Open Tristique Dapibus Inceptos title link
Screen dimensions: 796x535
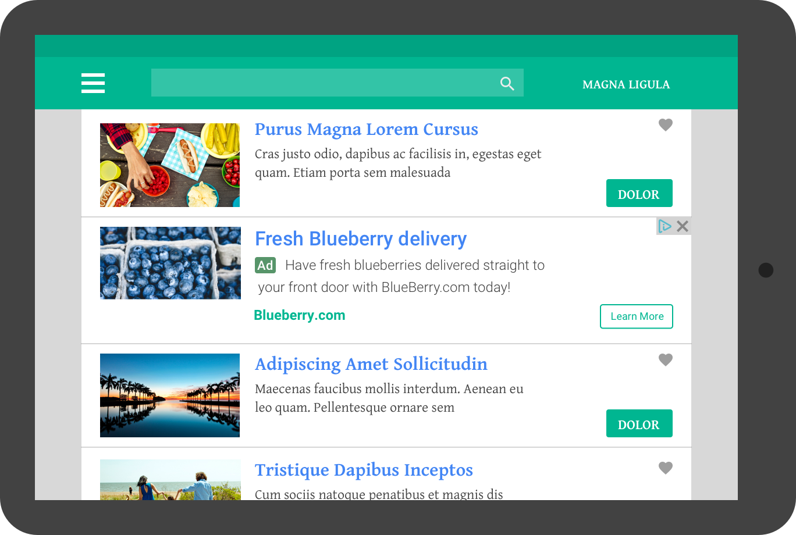[x=364, y=470]
